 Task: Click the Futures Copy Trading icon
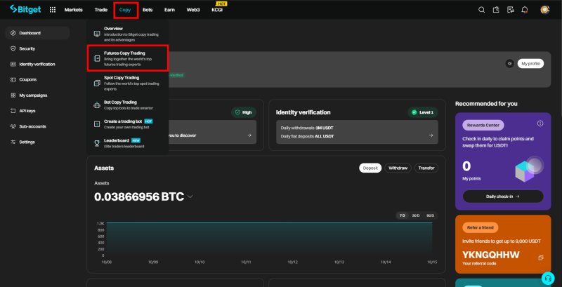tap(97, 58)
